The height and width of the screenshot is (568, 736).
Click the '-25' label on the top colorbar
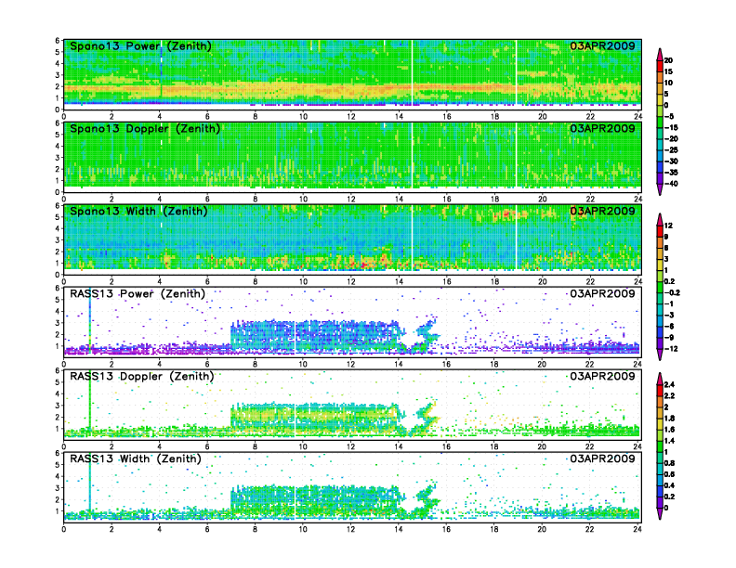pyautogui.click(x=671, y=150)
